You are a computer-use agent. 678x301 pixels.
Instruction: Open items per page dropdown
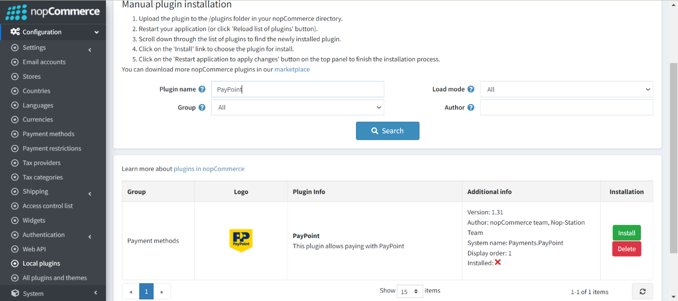(x=410, y=291)
